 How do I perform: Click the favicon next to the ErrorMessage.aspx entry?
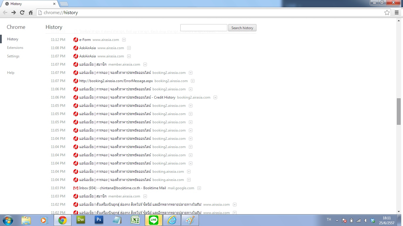tap(76, 81)
